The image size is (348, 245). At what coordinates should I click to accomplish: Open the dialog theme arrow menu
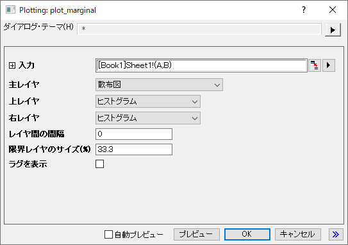[x=333, y=30]
